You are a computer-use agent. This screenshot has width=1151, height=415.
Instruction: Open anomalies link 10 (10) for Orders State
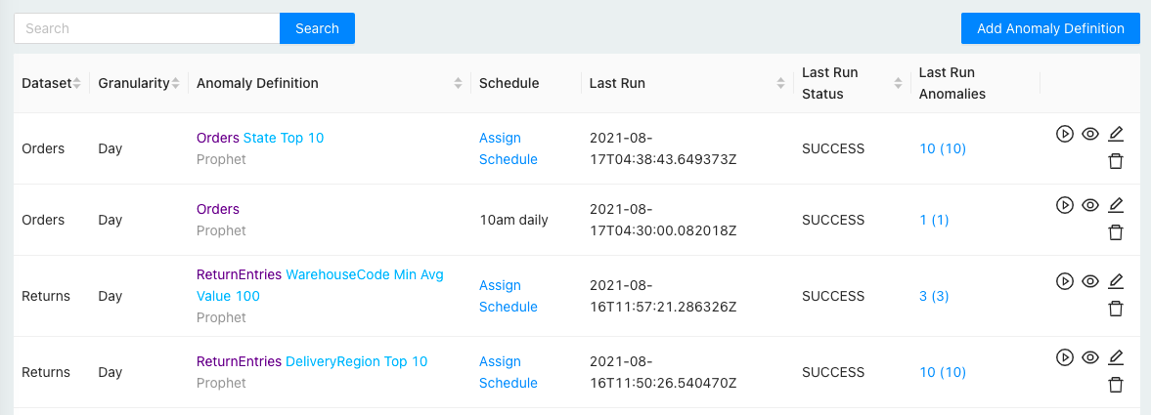click(x=943, y=148)
